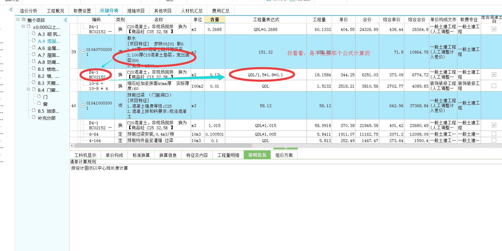This screenshot has height=251, width=502.
Task: Select B.1 楼地 tree item
Action: pos(48,69)
